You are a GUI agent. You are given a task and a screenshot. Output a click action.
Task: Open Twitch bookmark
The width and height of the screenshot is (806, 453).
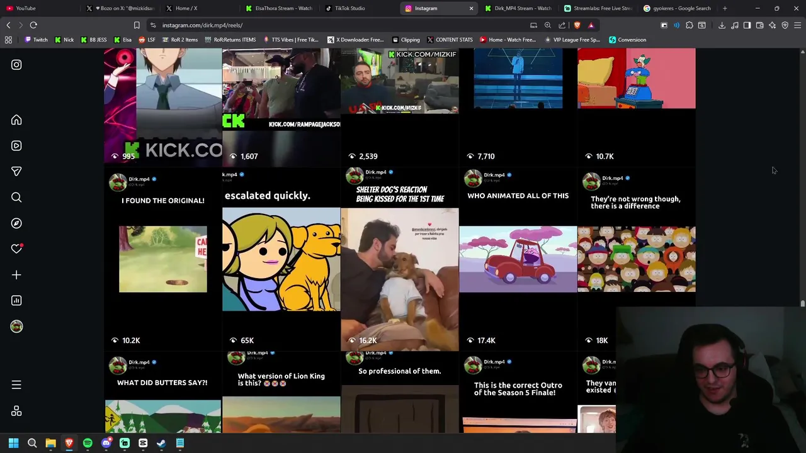click(x=35, y=40)
